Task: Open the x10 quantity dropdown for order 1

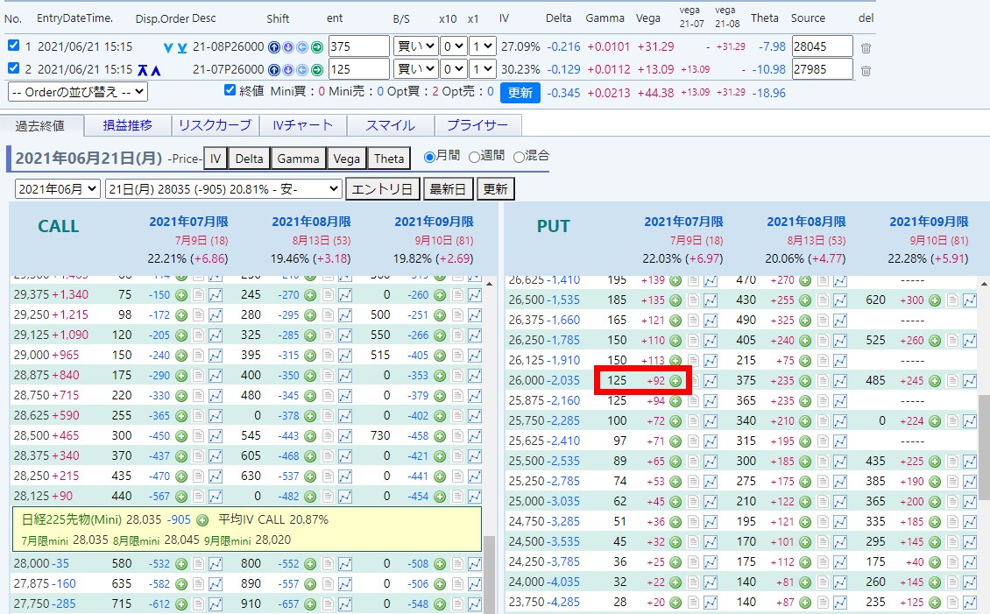Action: (454, 46)
